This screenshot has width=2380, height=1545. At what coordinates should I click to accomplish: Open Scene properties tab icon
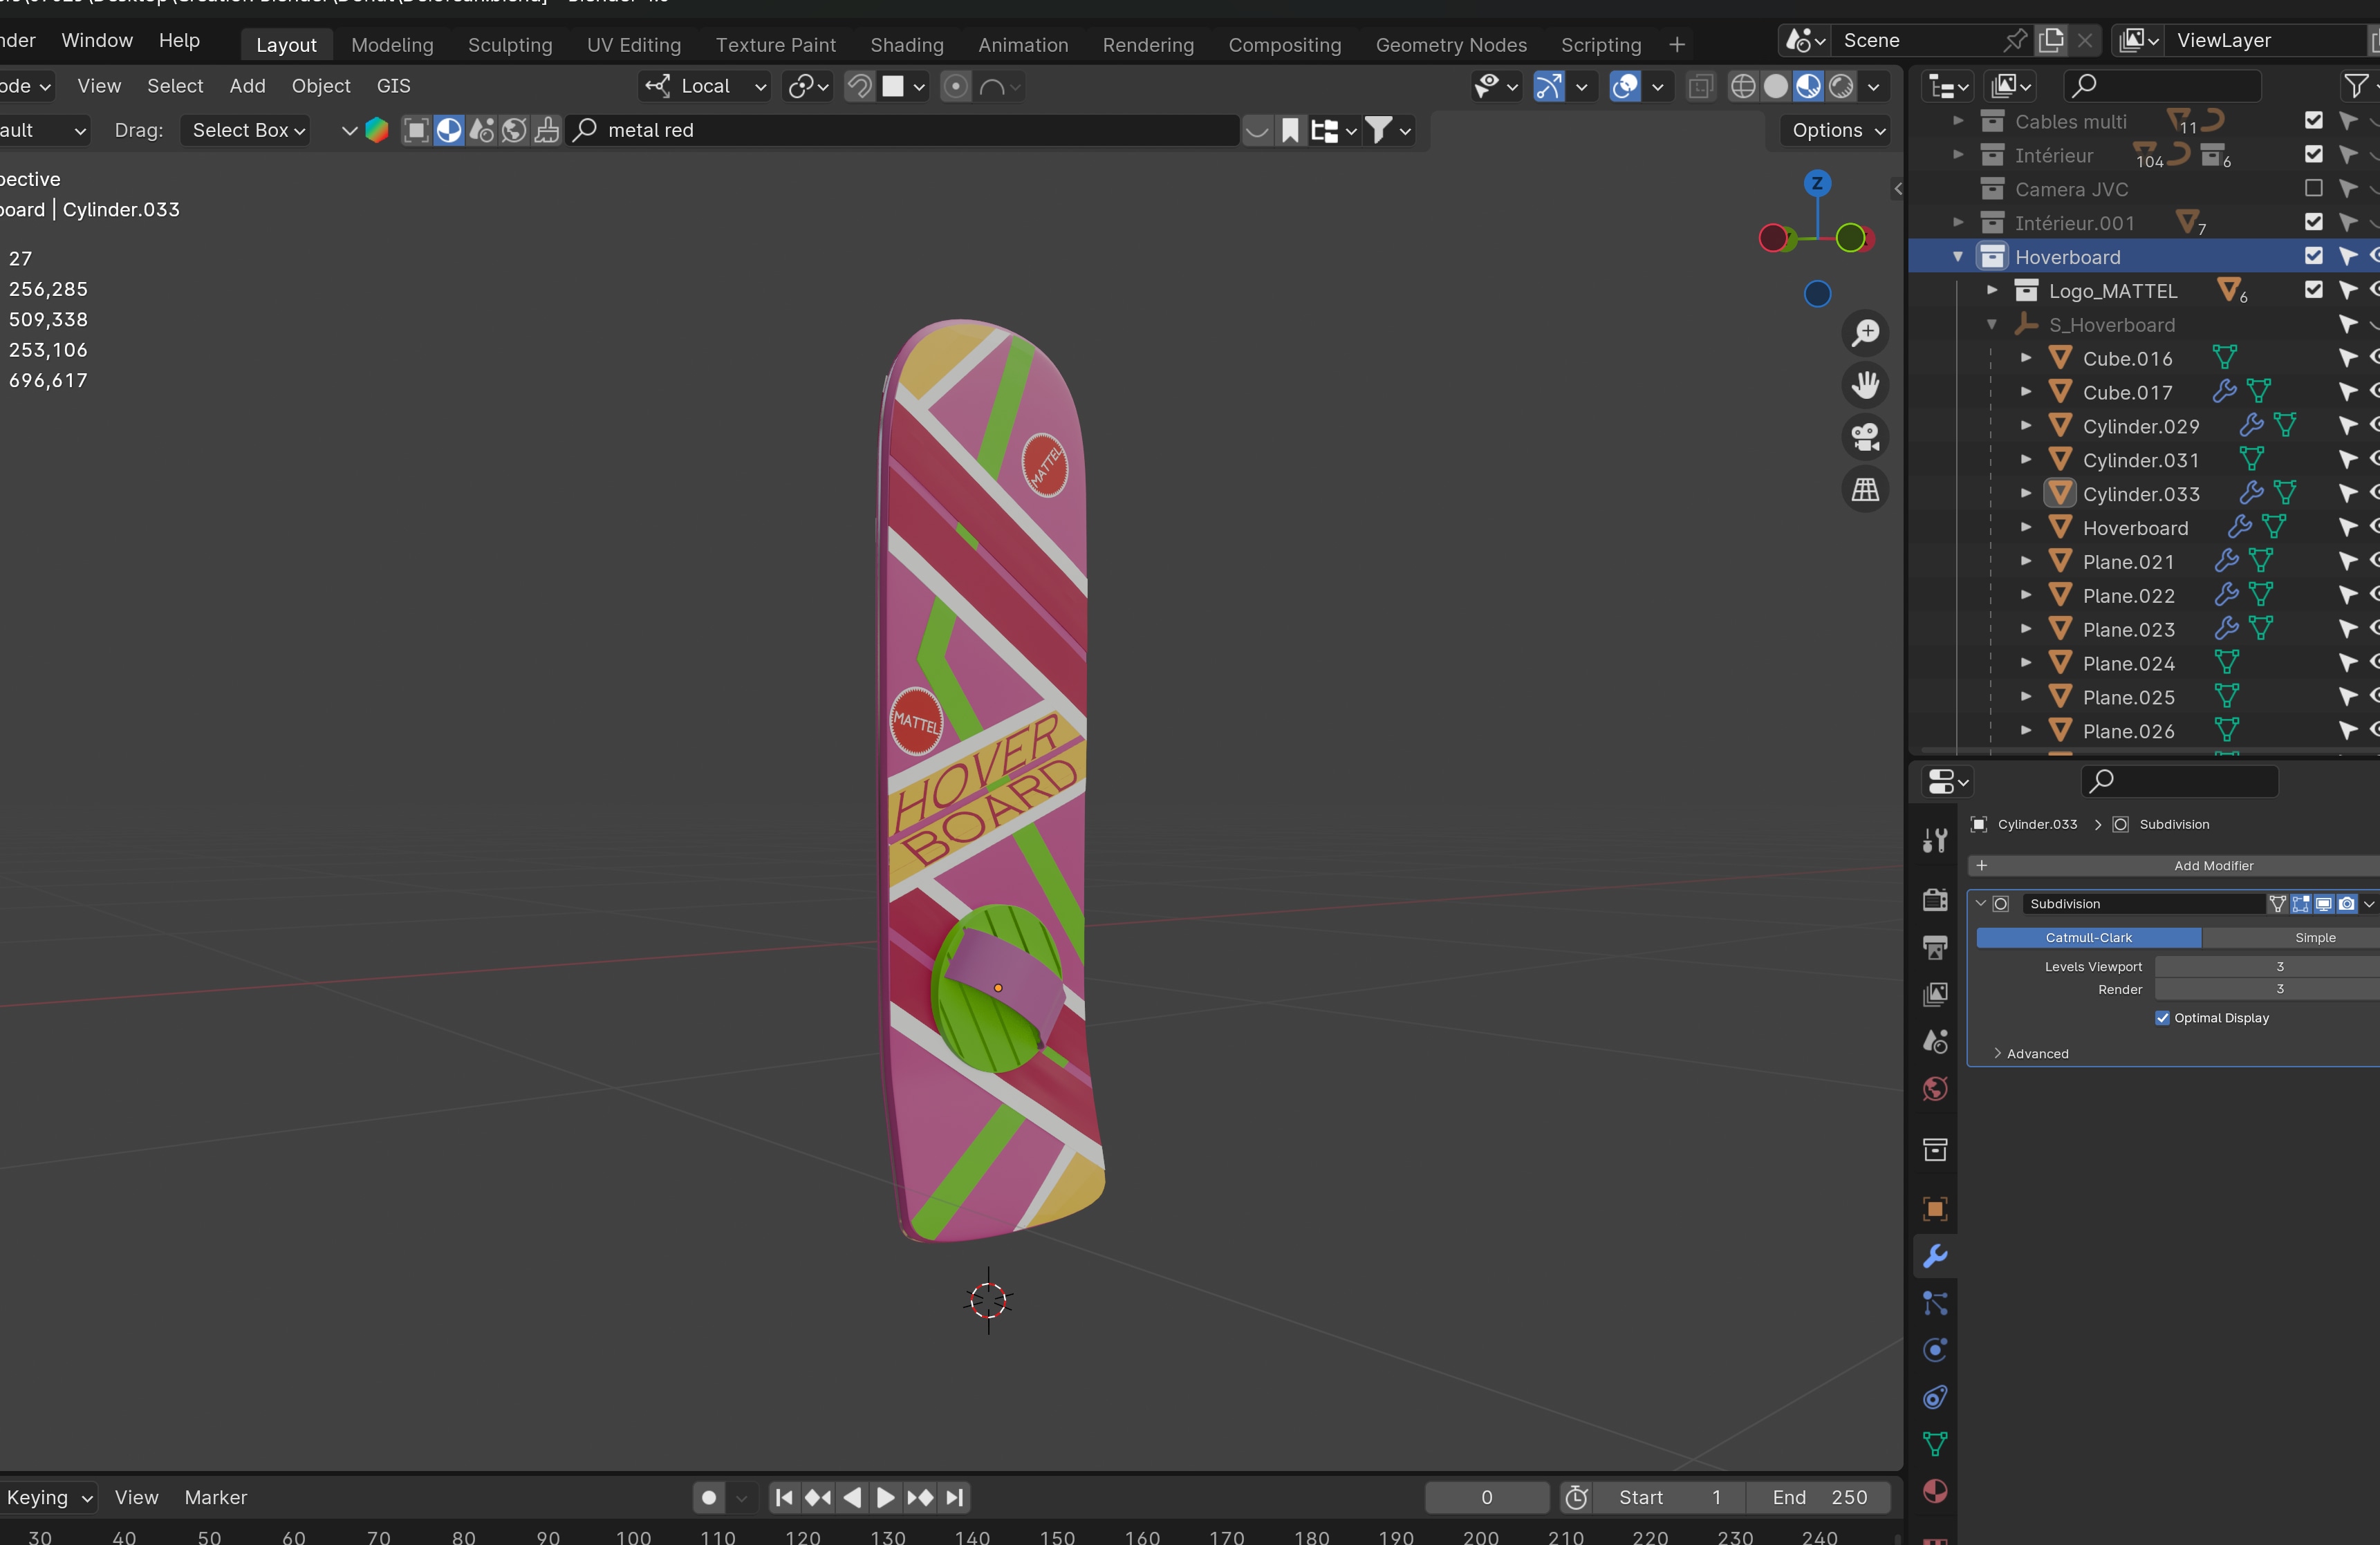point(1935,1041)
